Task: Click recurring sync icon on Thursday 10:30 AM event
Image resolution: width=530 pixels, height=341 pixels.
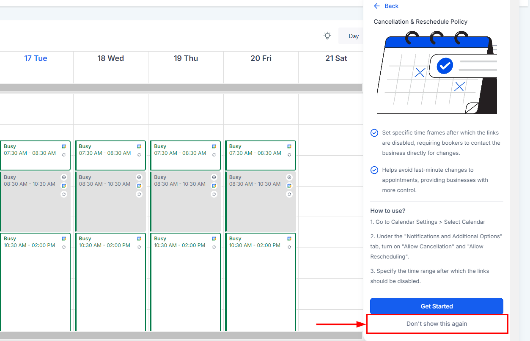Action: click(x=214, y=247)
